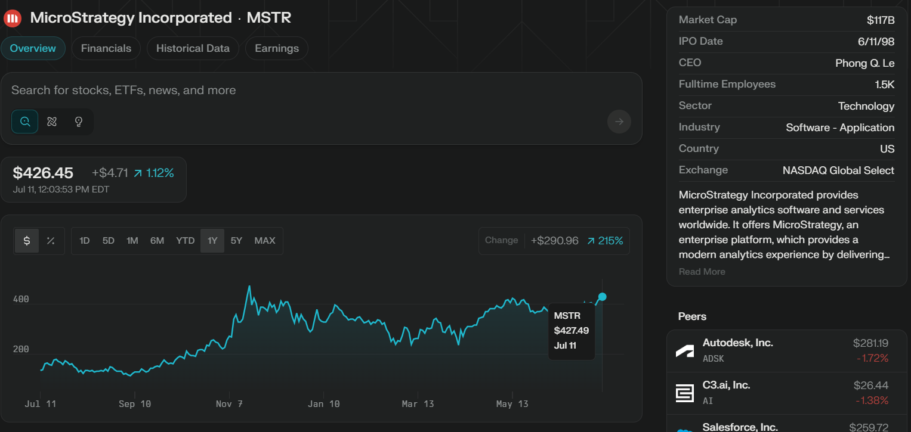Switch chart to percent change mode
The height and width of the screenshot is (432, 911).
51,241
